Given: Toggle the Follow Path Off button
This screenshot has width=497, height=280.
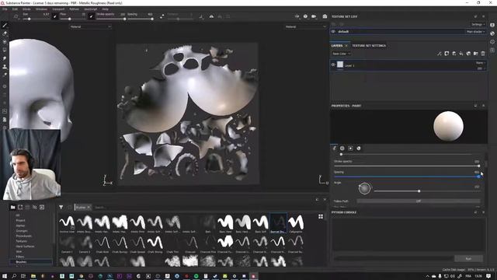Looking at the screenshot, I should pyautogui.click(x=419, y=201).
